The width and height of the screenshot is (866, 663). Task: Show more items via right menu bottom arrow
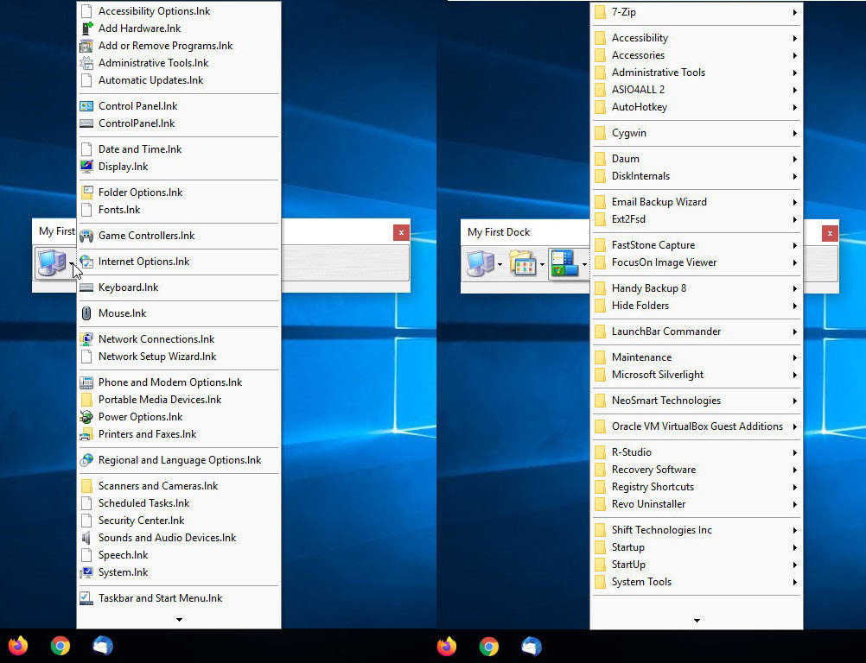[x=697, y=621]
